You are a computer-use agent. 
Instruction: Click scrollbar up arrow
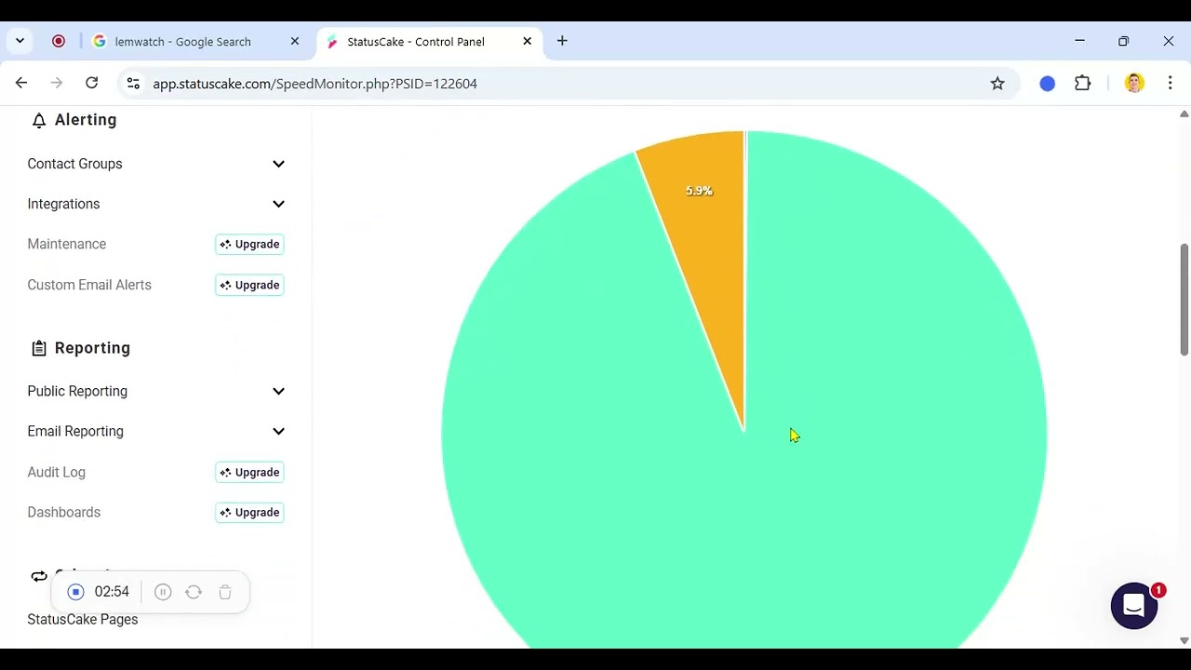(1184, 114)
